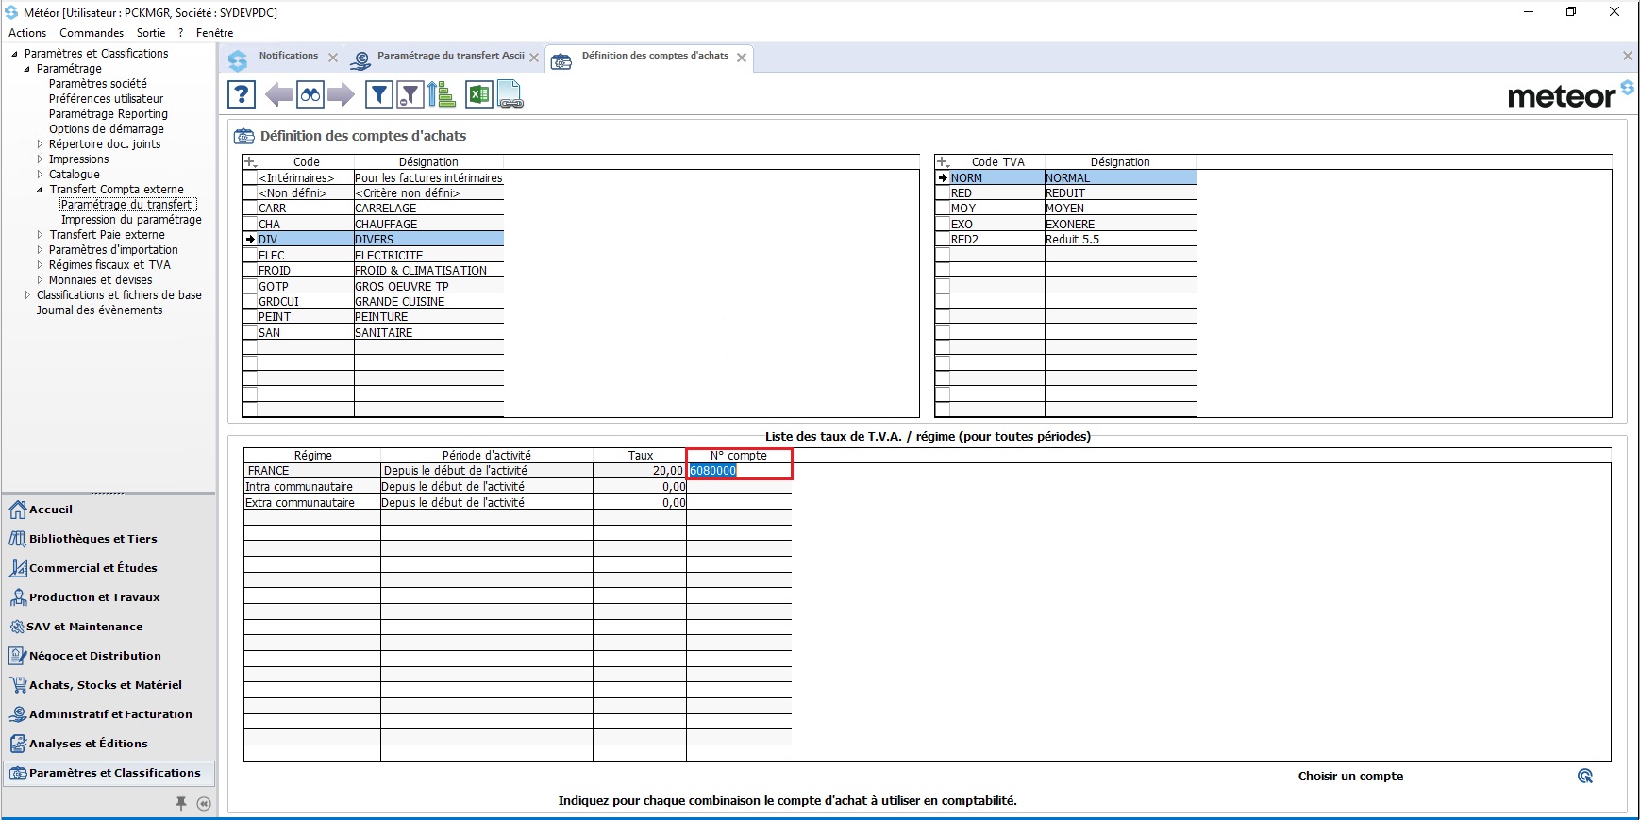
Task: Close Paramétrage du transfert Ascii tab
Action: [x=534, y=58]
